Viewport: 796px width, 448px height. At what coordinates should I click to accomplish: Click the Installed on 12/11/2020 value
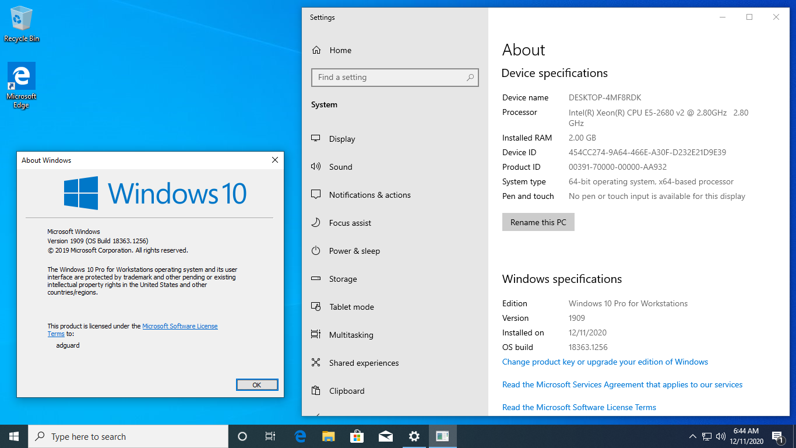pyautogui.click(x=587, y=332)
